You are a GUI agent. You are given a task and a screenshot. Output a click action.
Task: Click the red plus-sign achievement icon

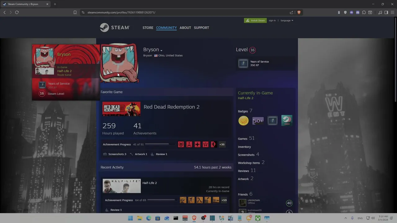pos(197,144)
